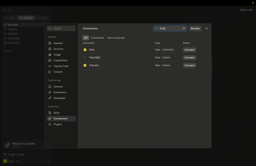Open General under Settings
256x166 pixels.
(61, 43)
